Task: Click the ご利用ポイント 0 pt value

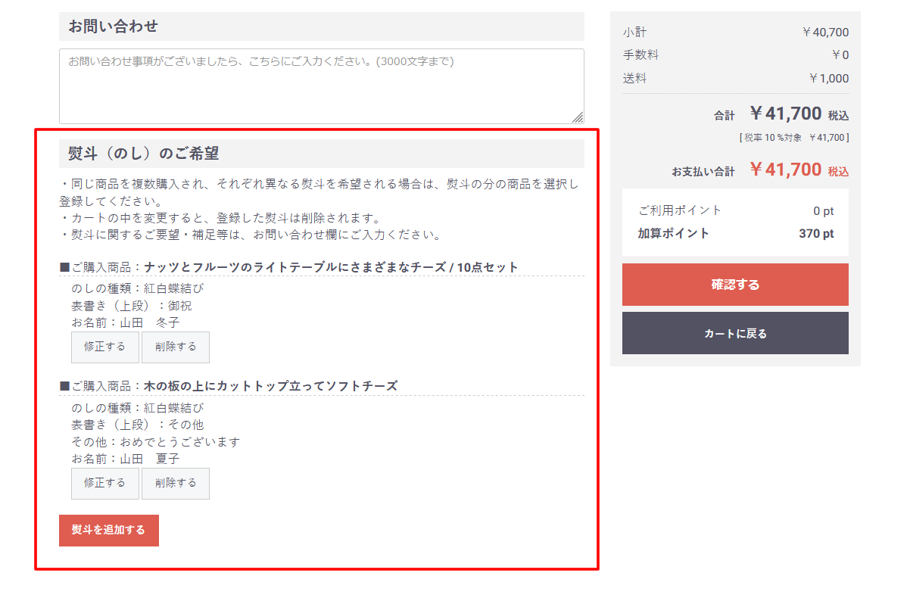Action: coord(824,211)
